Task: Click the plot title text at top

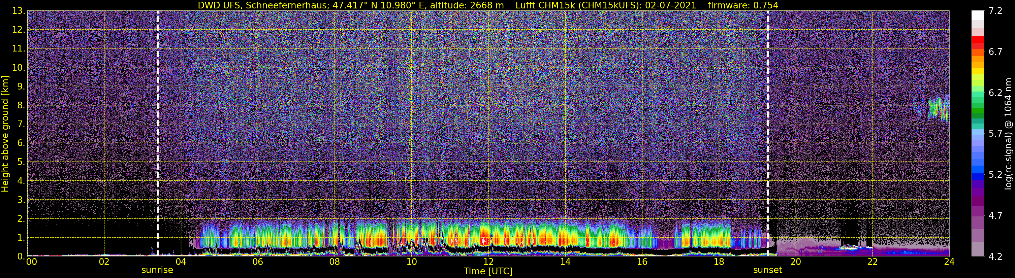Action: (x=488, y=5)
